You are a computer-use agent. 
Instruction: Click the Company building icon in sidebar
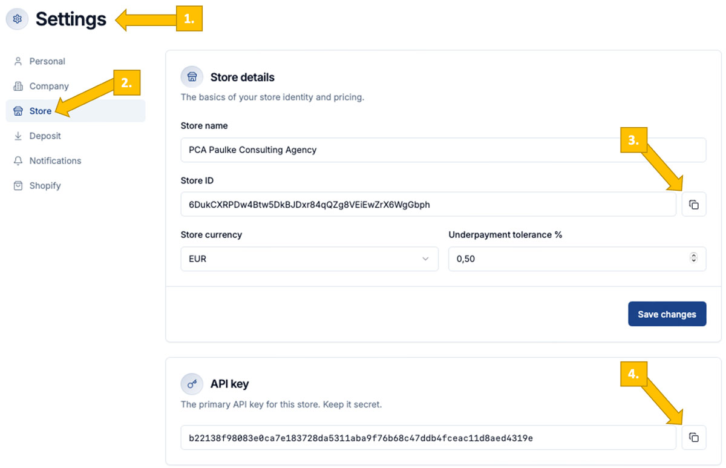[18, 86]
